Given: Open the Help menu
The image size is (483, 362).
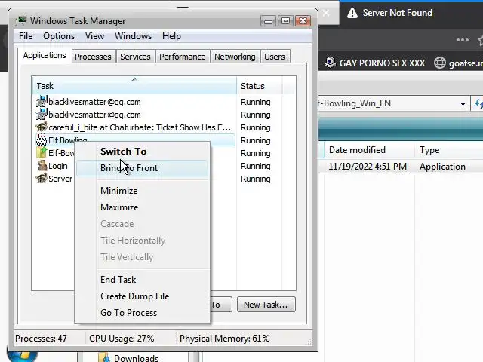Looking at the screenshot, I should [171, 36].
